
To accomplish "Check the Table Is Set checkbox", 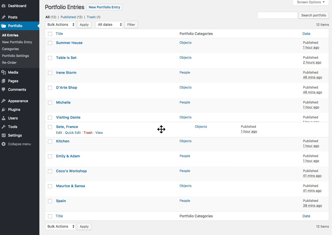I will pyautogui.click(x=50, y=58).
